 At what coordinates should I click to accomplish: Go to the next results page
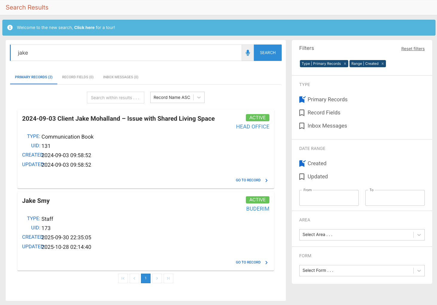157,278
